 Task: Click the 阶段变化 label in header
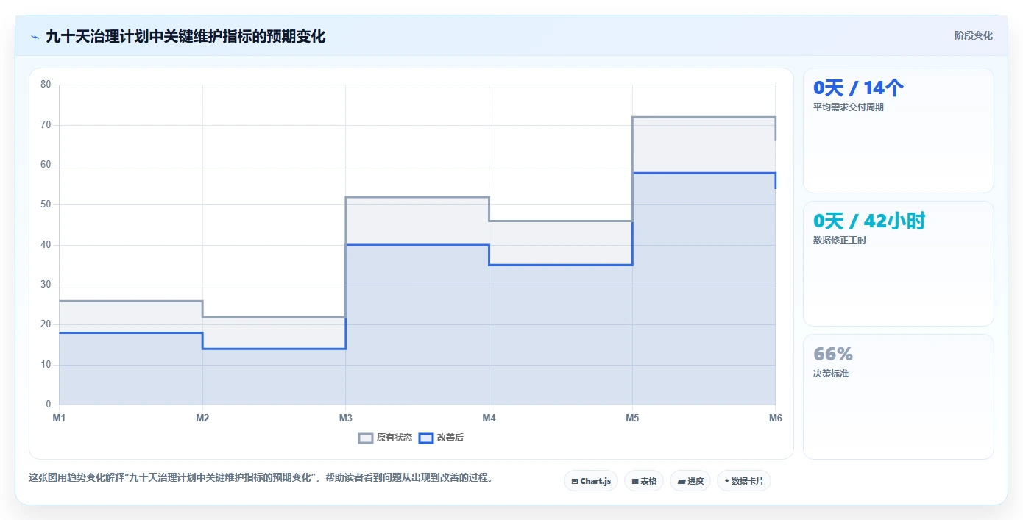(x=974, y=35)
